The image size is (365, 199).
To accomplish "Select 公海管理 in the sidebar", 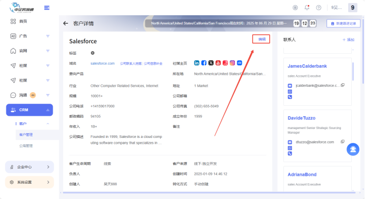I will pos(26,146).
